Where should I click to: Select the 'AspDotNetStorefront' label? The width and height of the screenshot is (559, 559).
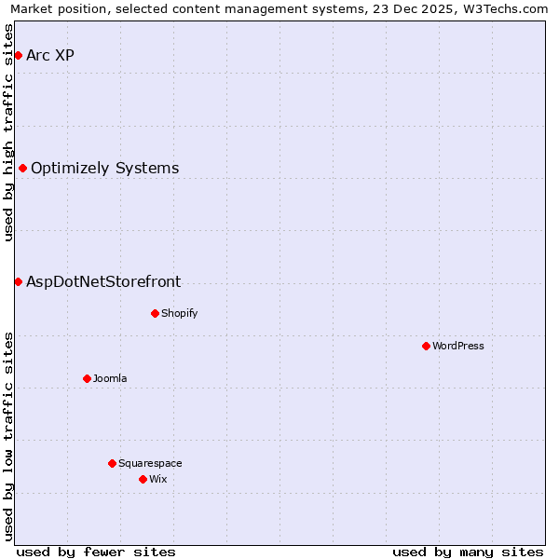(103, 282)
